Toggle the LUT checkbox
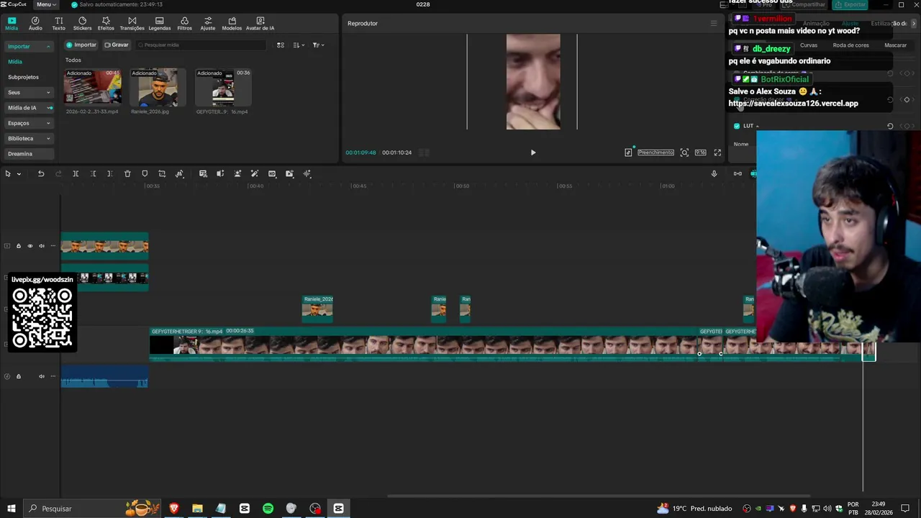The image size is (921, 518). coord(736,126)
